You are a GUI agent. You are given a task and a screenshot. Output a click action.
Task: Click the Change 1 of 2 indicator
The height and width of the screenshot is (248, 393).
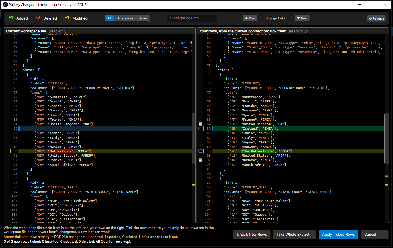pos(276,18)
